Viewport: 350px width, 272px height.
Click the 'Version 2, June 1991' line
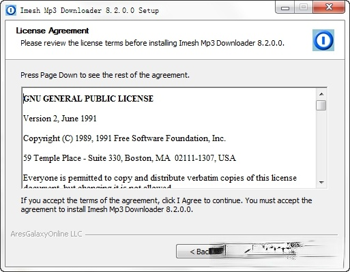tap(60, 119)
